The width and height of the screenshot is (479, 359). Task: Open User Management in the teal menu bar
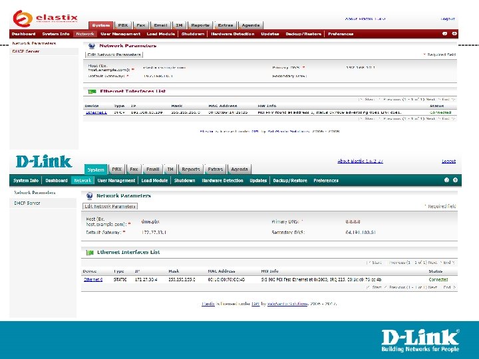(116, 180)
